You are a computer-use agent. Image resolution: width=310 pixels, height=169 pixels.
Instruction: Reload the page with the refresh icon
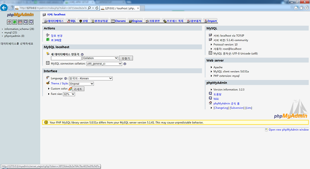coord(97,8)
